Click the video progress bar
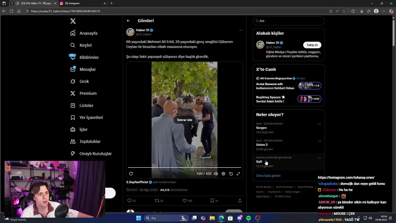Viewport: 396px width, 223px height. (x=184, y=168)
